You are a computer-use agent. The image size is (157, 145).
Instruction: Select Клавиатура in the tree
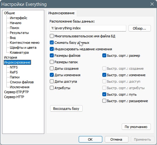(x=19, y=52)
